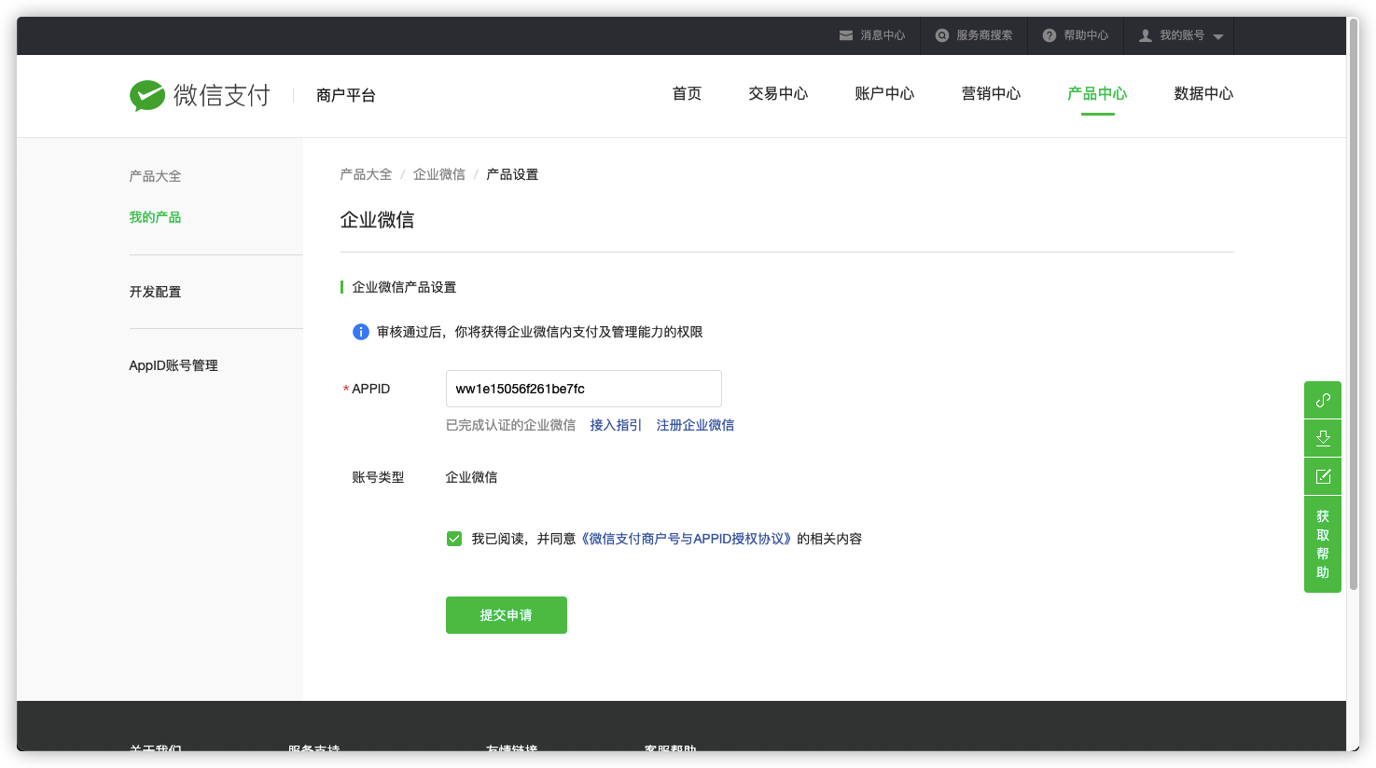This screenshot has height=768, width=1376.
Task: Click the service provider search icon
Action: [x=942, y=35]
